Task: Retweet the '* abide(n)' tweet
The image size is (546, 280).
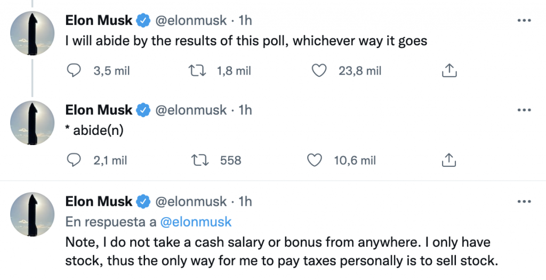Action: pos(199,160)
